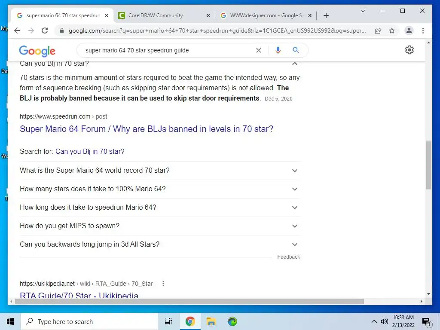Open 'Why are BLJs banned in levels' link
The image size is (440, 330).
(x=146, y=129)
